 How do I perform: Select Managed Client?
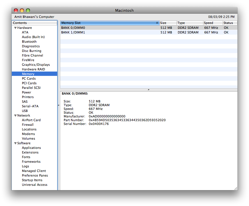[34, 171]
